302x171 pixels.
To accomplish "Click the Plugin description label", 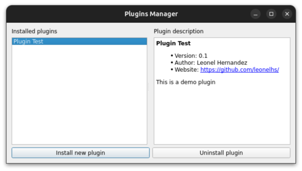I will coord(179,31).
